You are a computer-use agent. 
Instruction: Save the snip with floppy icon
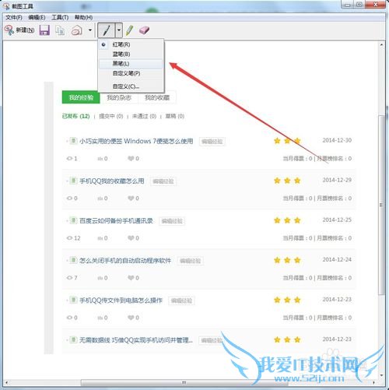point(44,30)
